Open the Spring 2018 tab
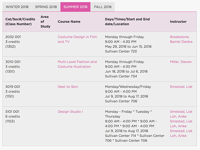Screen dimensions: 200x150 coord(46,7)
